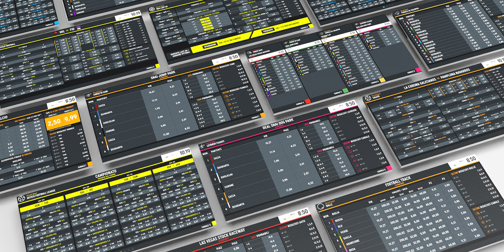The height and width of the screenshot is (252, 504).
Task: Select the red Canale 4 swatch
Action: (307, 101)
